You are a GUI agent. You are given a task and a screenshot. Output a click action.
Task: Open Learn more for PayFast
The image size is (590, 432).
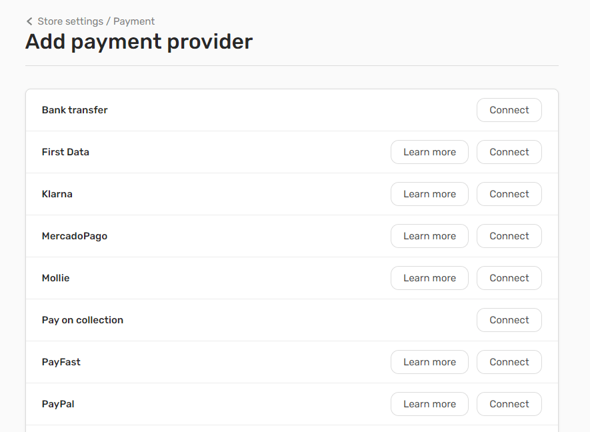(429, 361)
